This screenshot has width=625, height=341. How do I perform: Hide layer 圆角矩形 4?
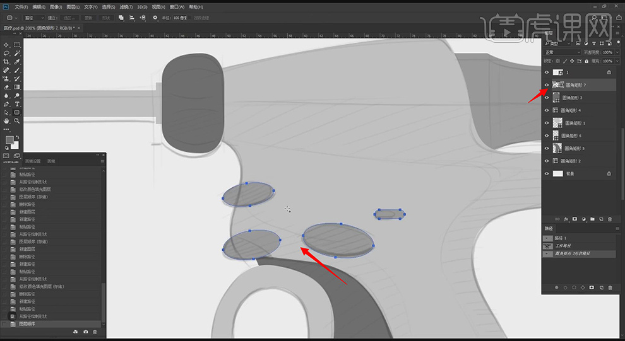coord(547,110)
